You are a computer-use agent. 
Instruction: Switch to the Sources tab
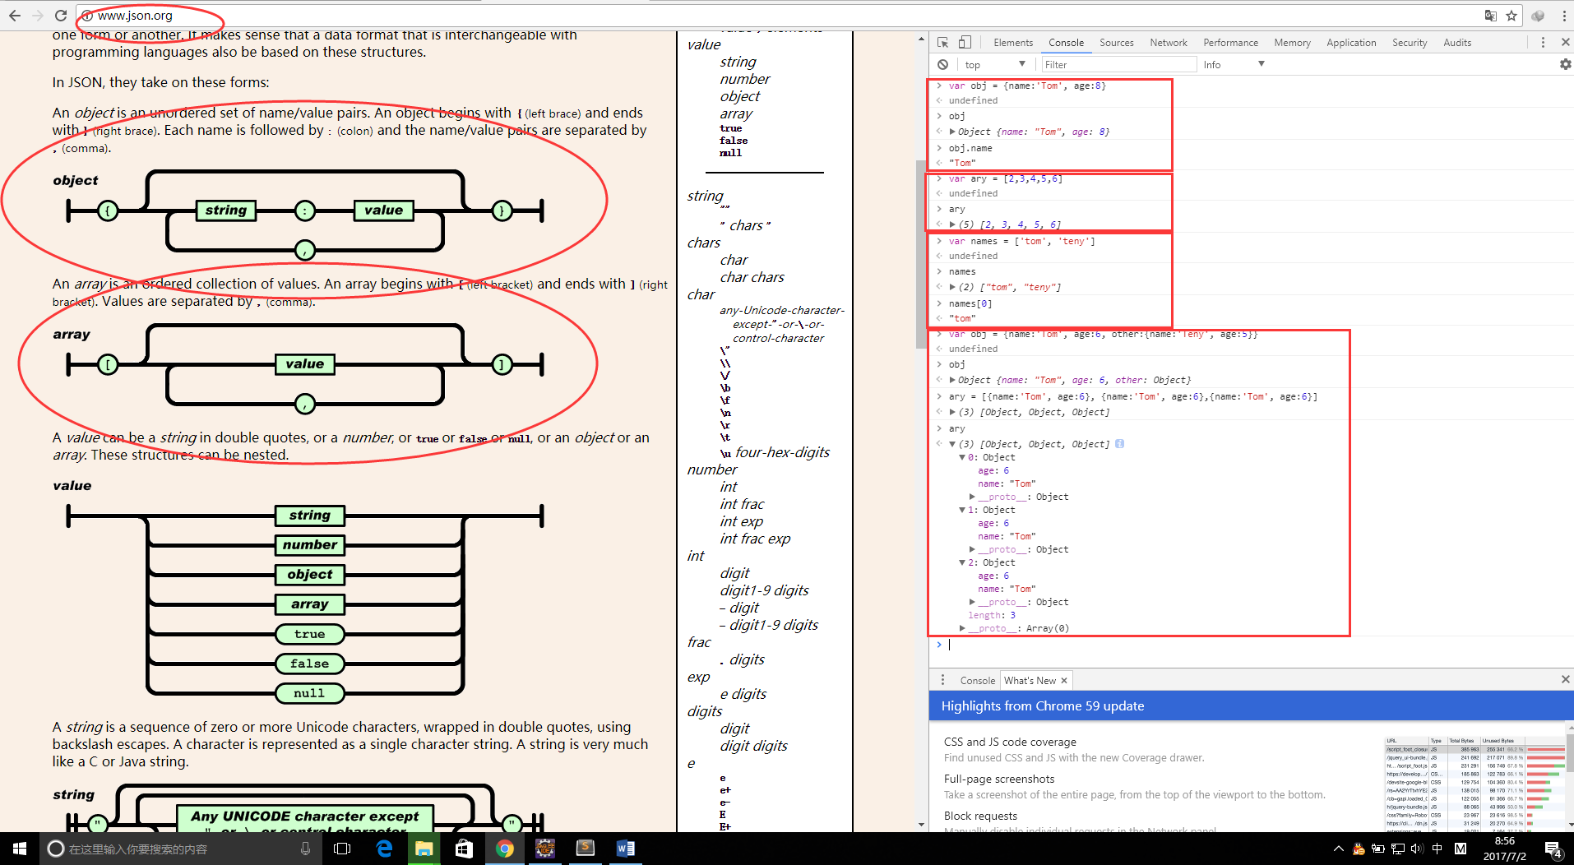1116,42
